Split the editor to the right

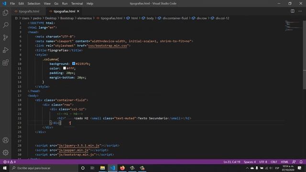[x=292, y=11]
